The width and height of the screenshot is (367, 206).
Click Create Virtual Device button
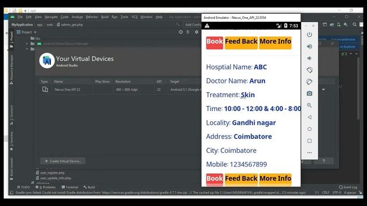click(63, 161)
